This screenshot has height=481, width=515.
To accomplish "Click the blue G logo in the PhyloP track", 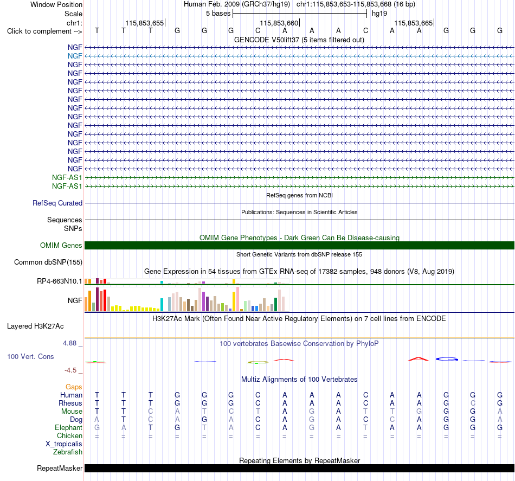I will coord(446,359).
